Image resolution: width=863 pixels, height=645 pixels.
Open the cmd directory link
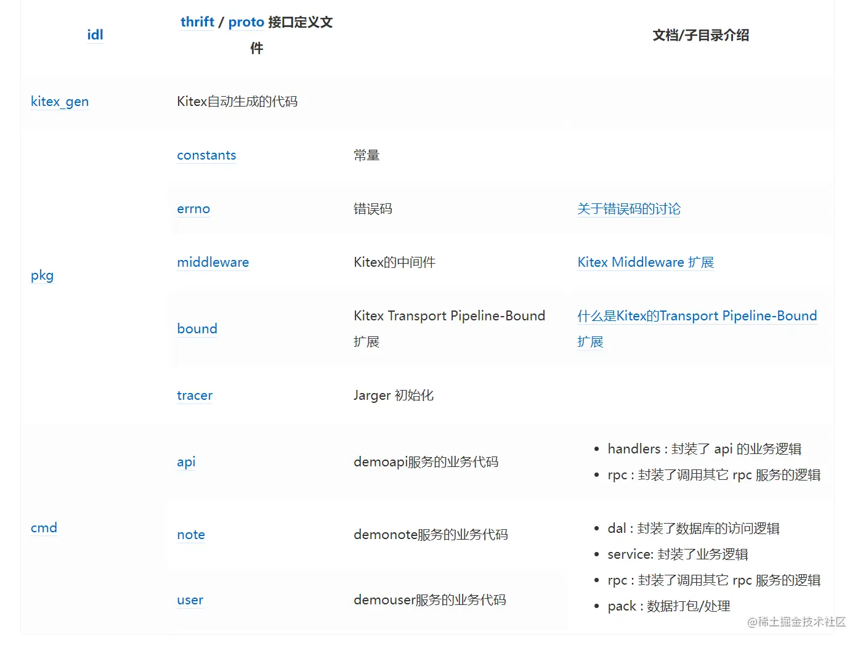click(44, 528)
